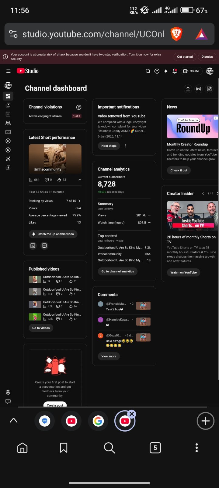Click View more comments
Image resolution: width=219 pixels, height=488 pixels.
(x=109, y=356)
